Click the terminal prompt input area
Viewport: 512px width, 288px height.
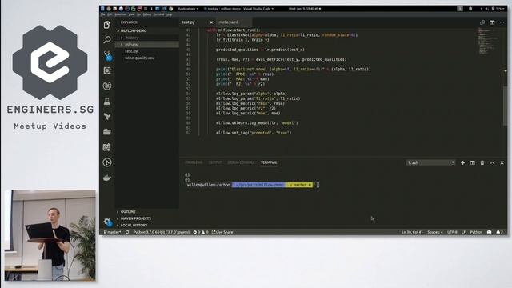318,185
